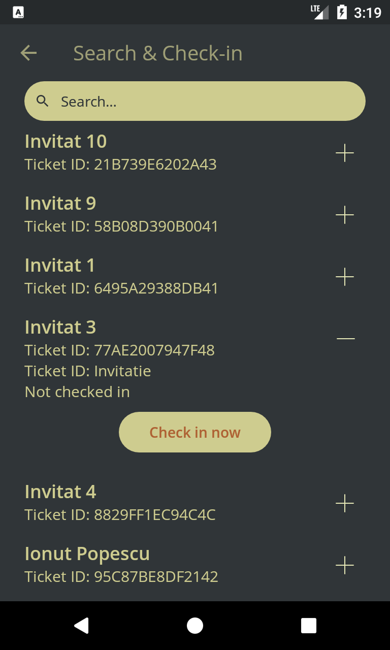Open recent apps with square button
390x650 pixels.
click(x=308, y=626)
